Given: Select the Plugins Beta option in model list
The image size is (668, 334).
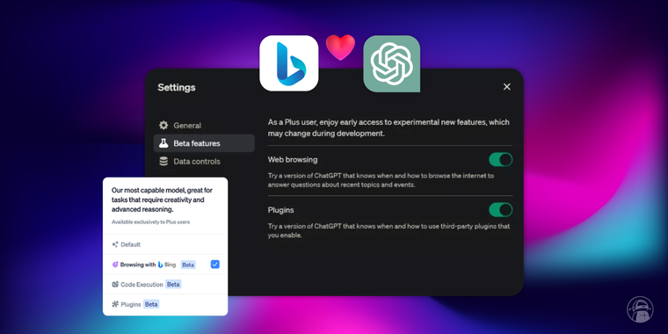Looking at the screenshot, I should tap(165, 304).
